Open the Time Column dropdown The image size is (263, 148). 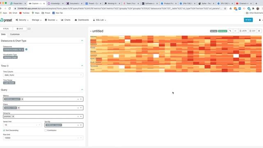(43, 75)
